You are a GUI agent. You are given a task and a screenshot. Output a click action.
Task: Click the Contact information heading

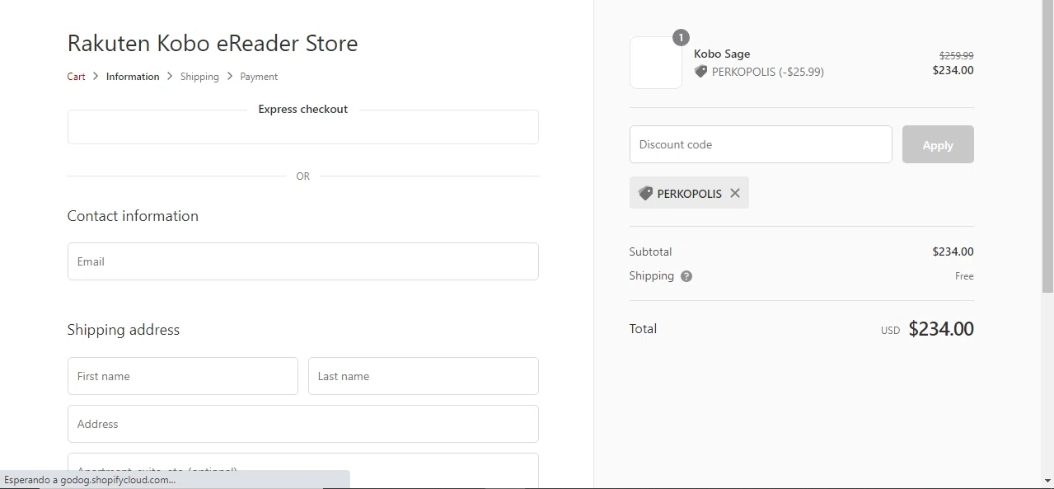pos(133,216)
